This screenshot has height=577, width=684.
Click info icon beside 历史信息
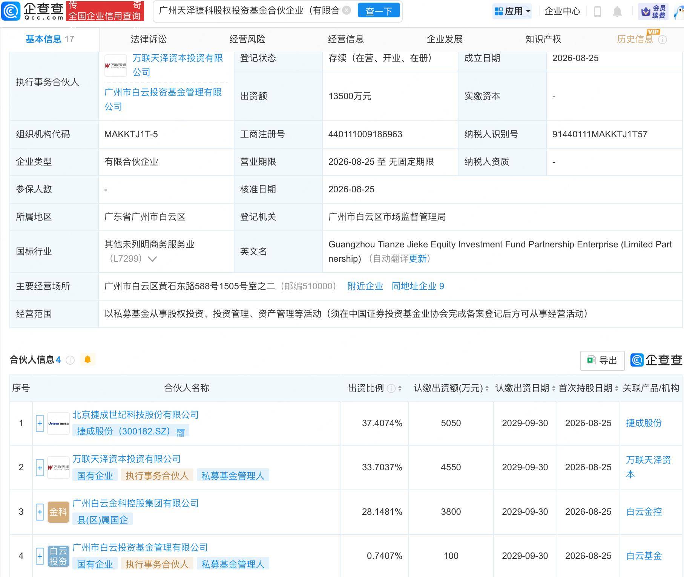pyautogui.click(x=663, y=40)
